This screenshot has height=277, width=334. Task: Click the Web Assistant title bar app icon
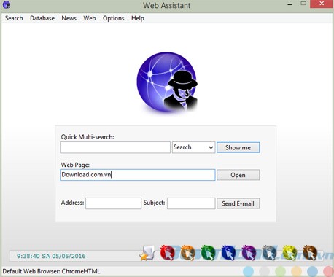coord(7,4)
